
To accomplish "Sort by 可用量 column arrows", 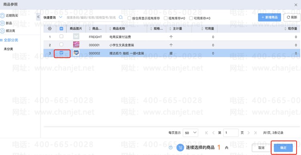I will pyautogui.click(x=202, y=28).
